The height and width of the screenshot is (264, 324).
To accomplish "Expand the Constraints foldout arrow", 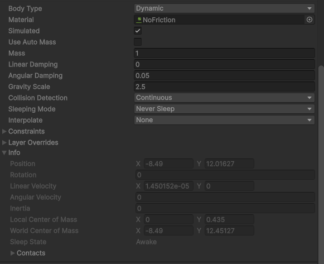I will pos(4,131).
